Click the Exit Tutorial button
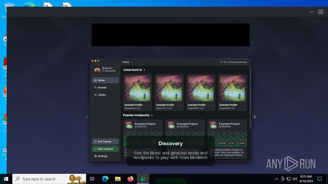The width and height of the screenshot is (328, 184). point(105,142)
